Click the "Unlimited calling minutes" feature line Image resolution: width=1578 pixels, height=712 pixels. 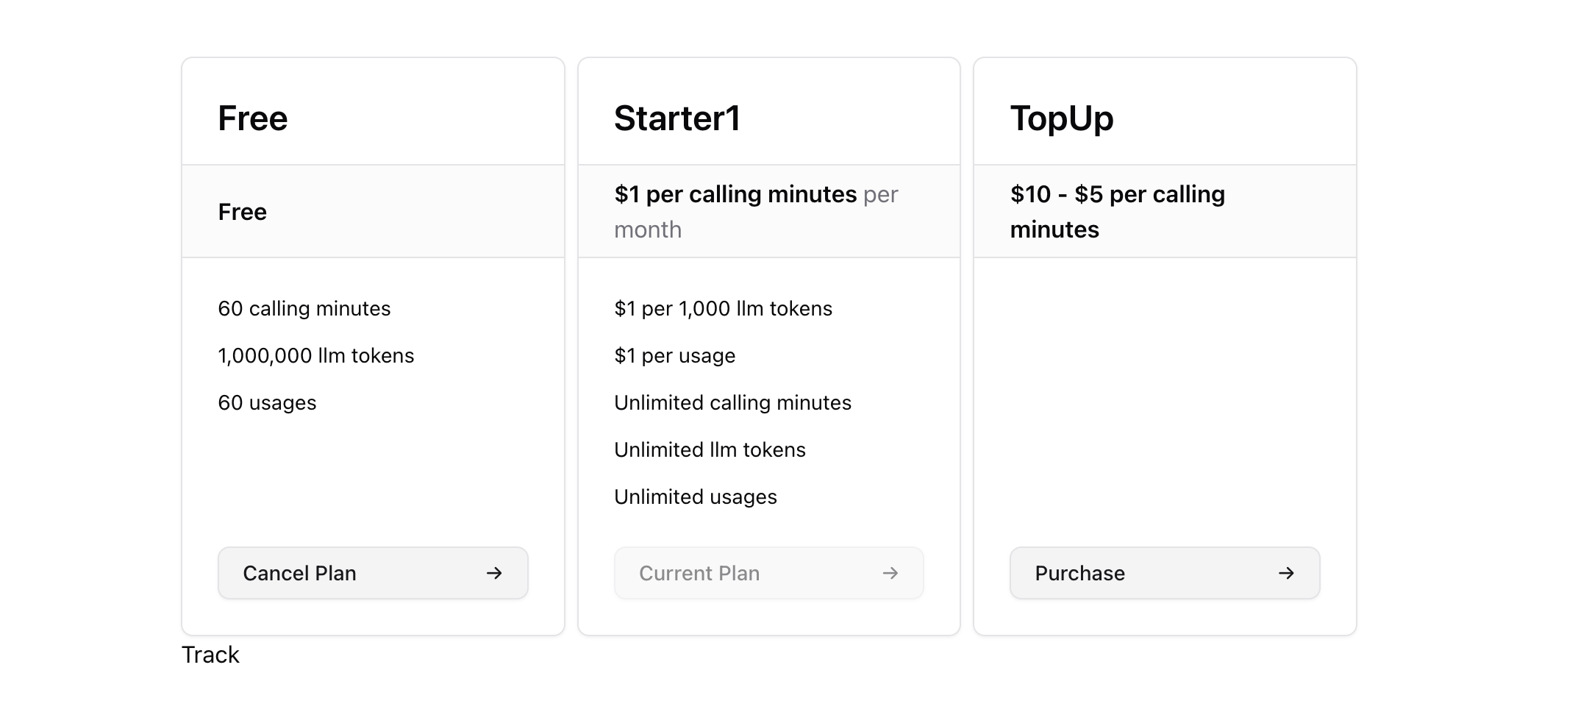pos(732,402)
